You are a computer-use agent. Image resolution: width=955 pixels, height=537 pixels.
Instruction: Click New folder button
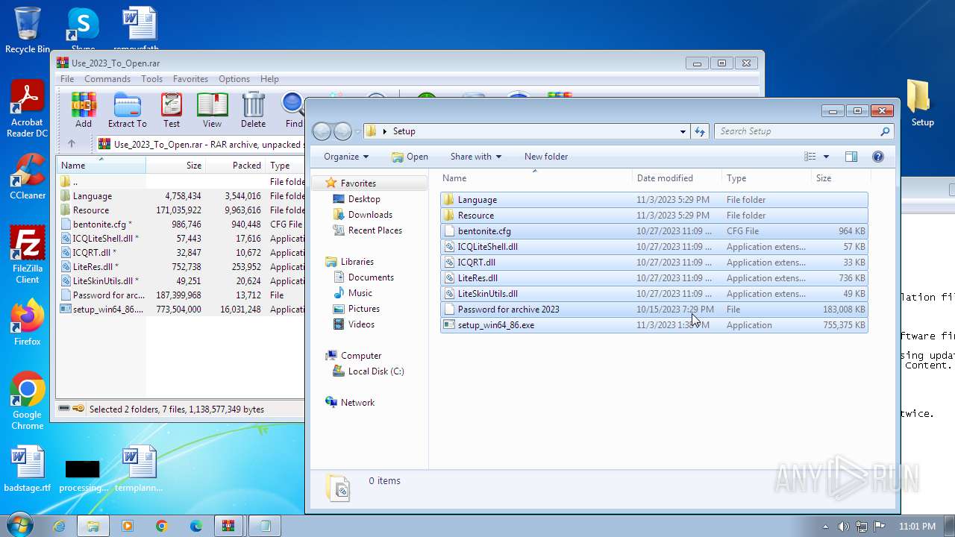pos(546,157)
